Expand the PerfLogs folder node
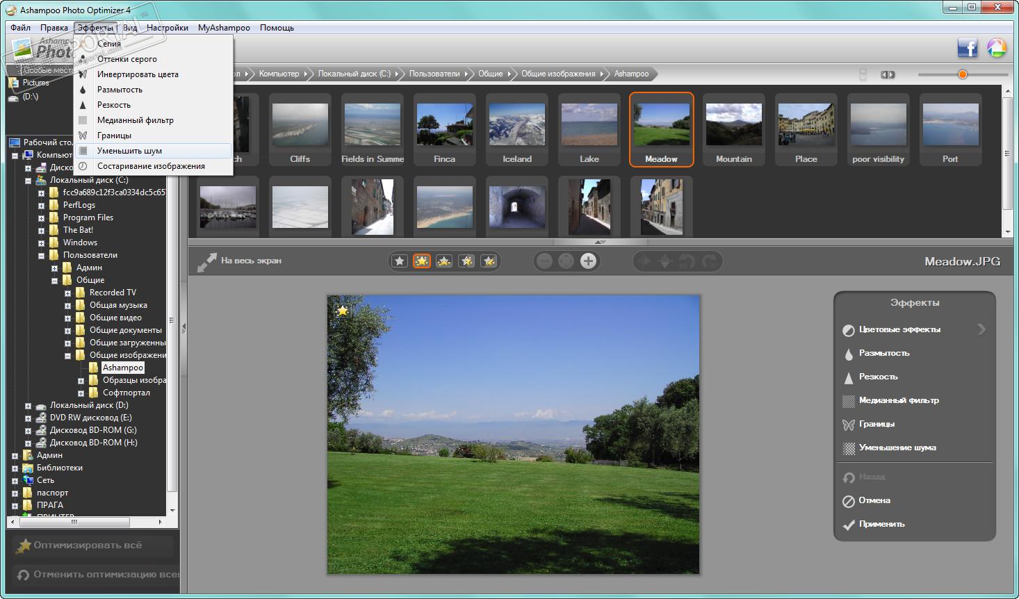 coord(41,206)
